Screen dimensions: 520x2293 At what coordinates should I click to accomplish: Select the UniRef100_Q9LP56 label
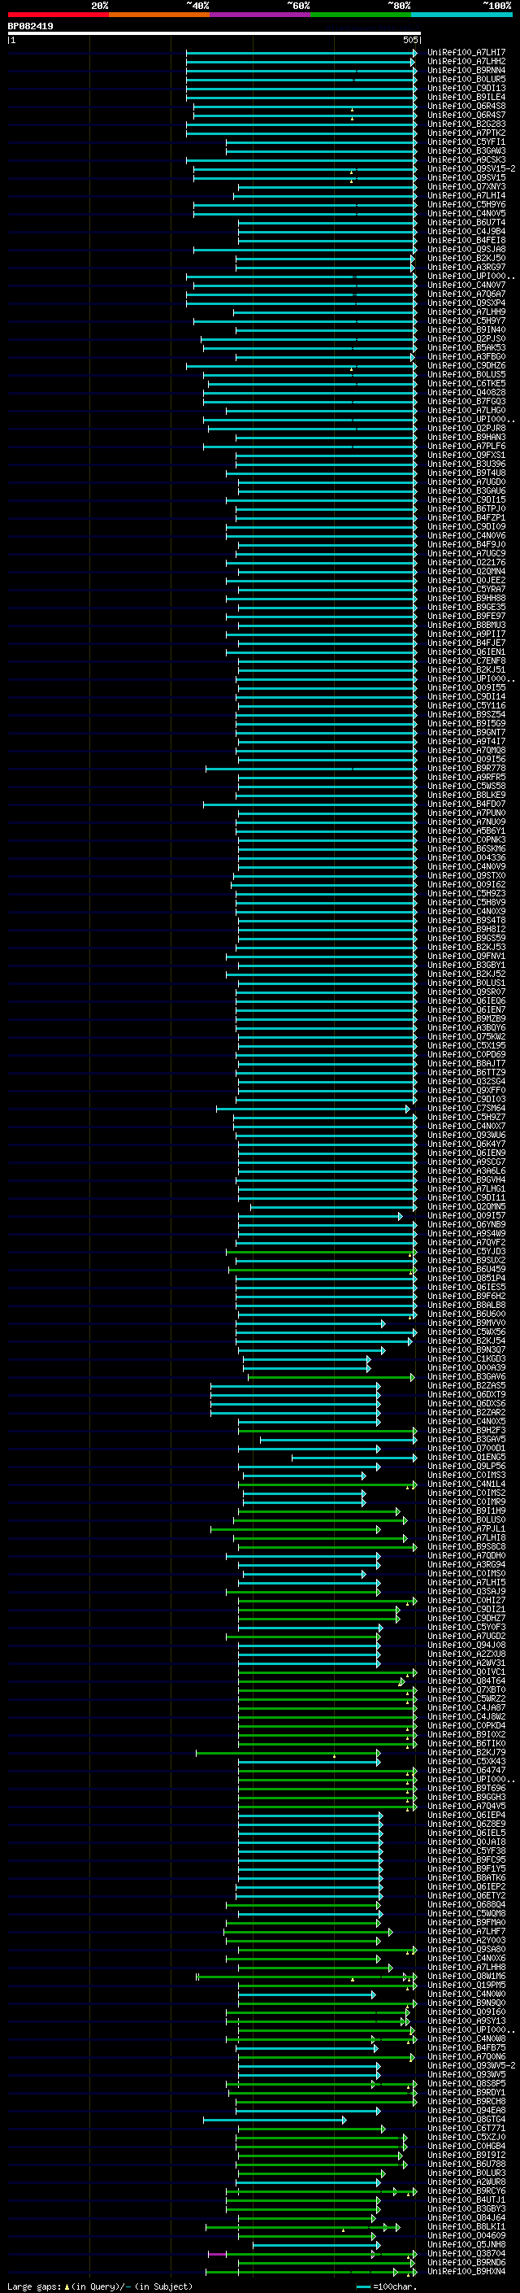tap(466, 1466)
